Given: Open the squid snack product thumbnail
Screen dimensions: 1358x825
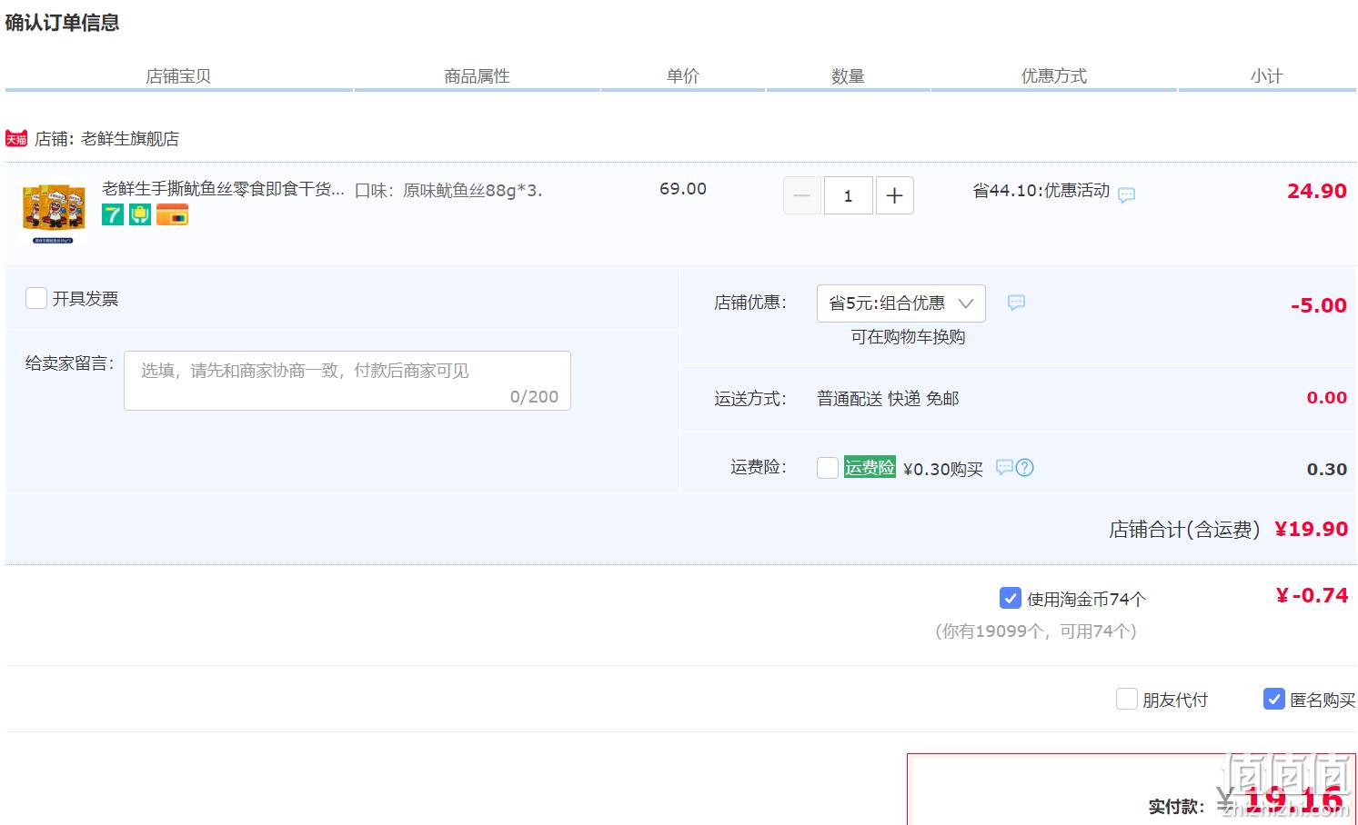Looking at the screenshot, I should click(55, 212).
